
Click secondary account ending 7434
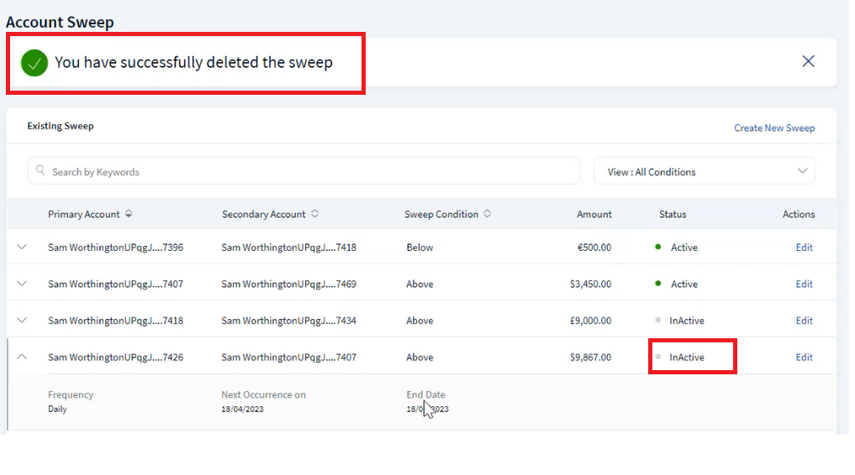(289, 321)
